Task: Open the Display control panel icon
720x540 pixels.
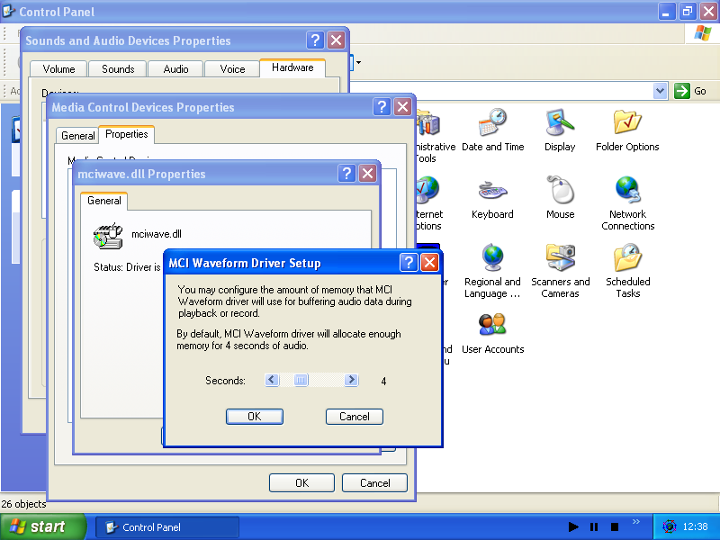Action: (560, 123)
